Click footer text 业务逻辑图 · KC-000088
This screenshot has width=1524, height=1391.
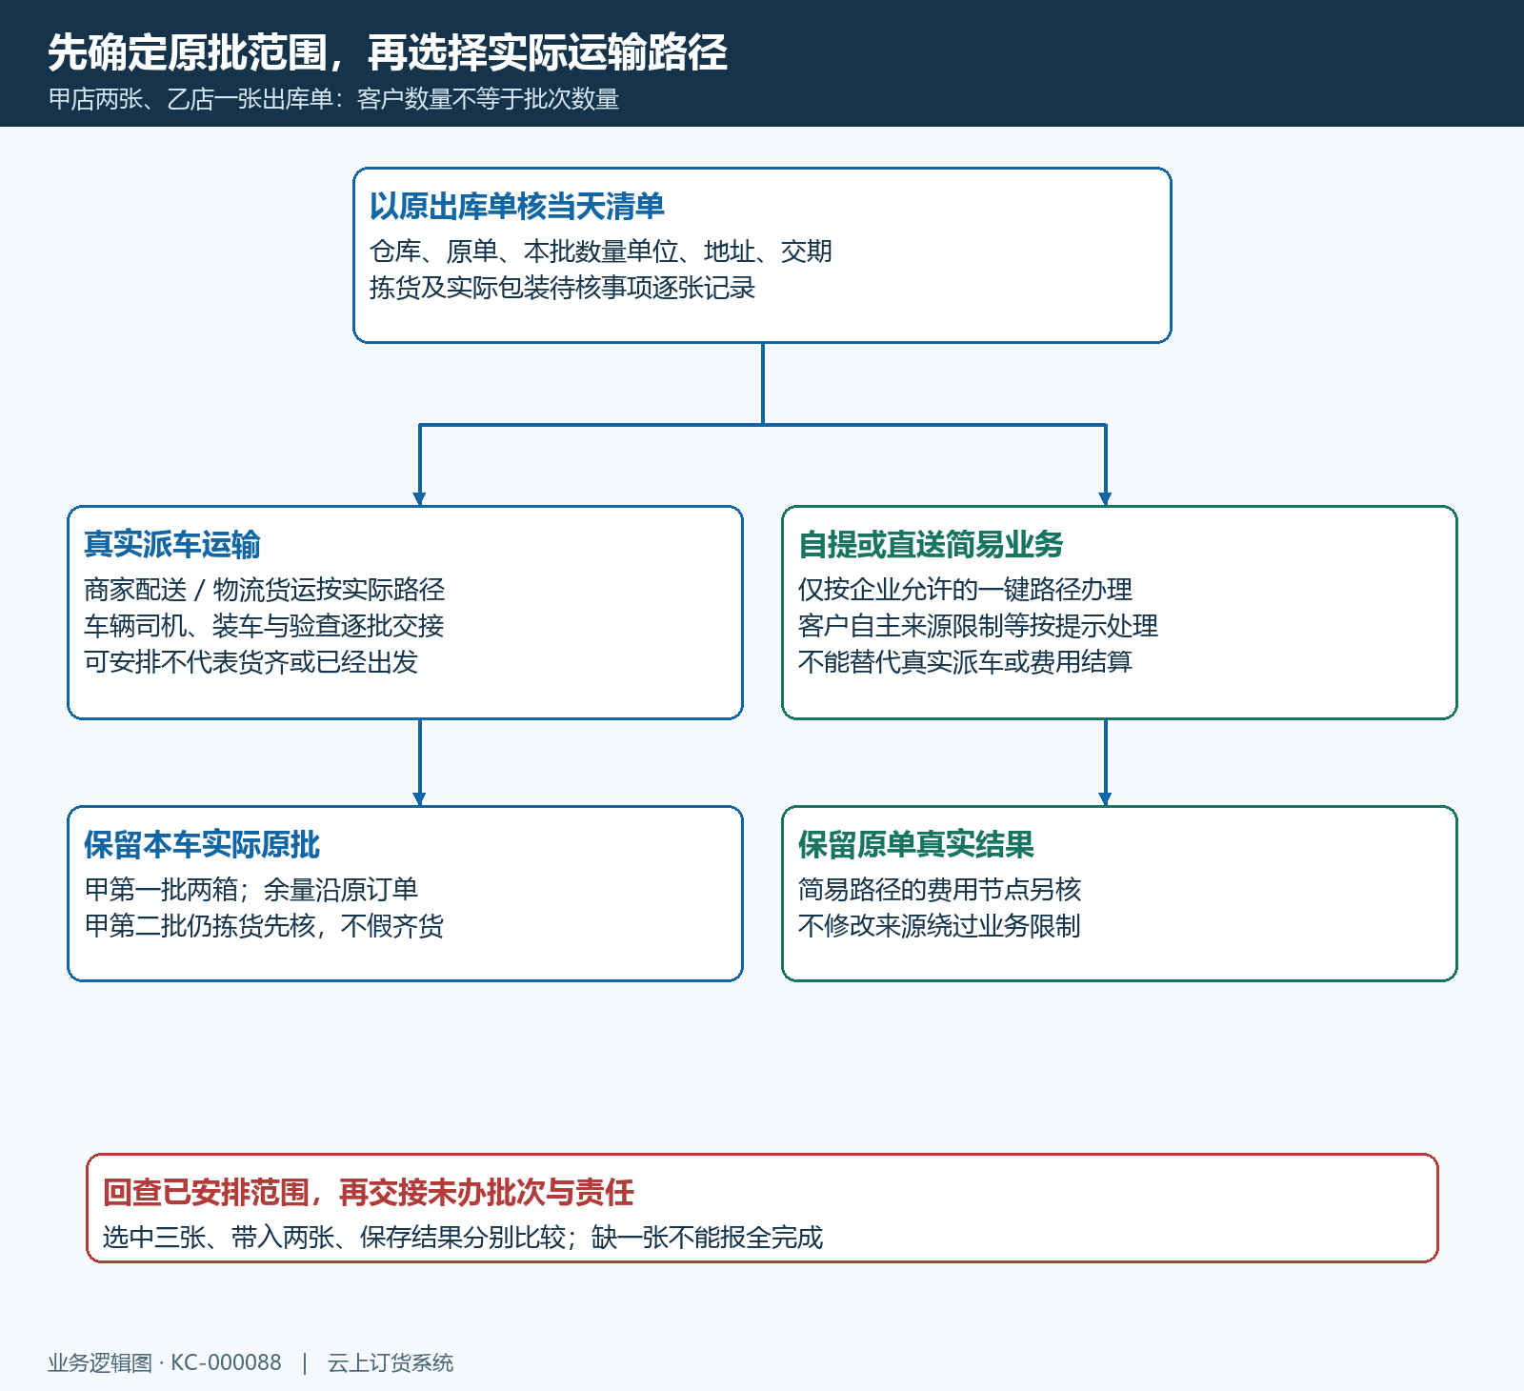click(x=165, y=1363)
